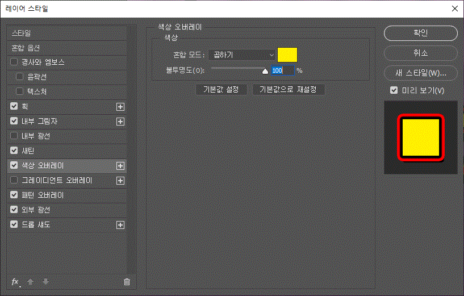Open the 새틴 settings row
The height and width of the screenshot is (296, 464).
click(x=67, y=151)
